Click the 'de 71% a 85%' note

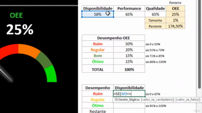155,56
